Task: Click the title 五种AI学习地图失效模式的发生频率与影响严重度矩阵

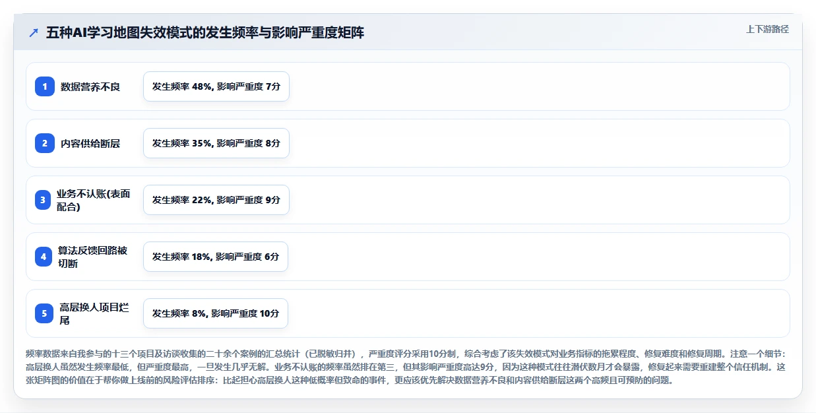Action: pos(205,33)
